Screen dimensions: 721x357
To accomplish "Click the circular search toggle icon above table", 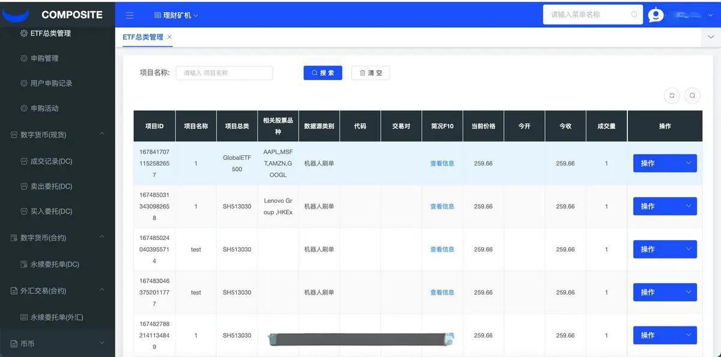I will coord(693,95).
